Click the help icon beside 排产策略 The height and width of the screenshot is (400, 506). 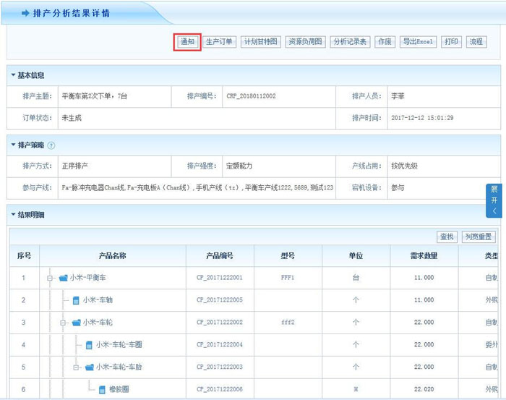coord(51,145)
